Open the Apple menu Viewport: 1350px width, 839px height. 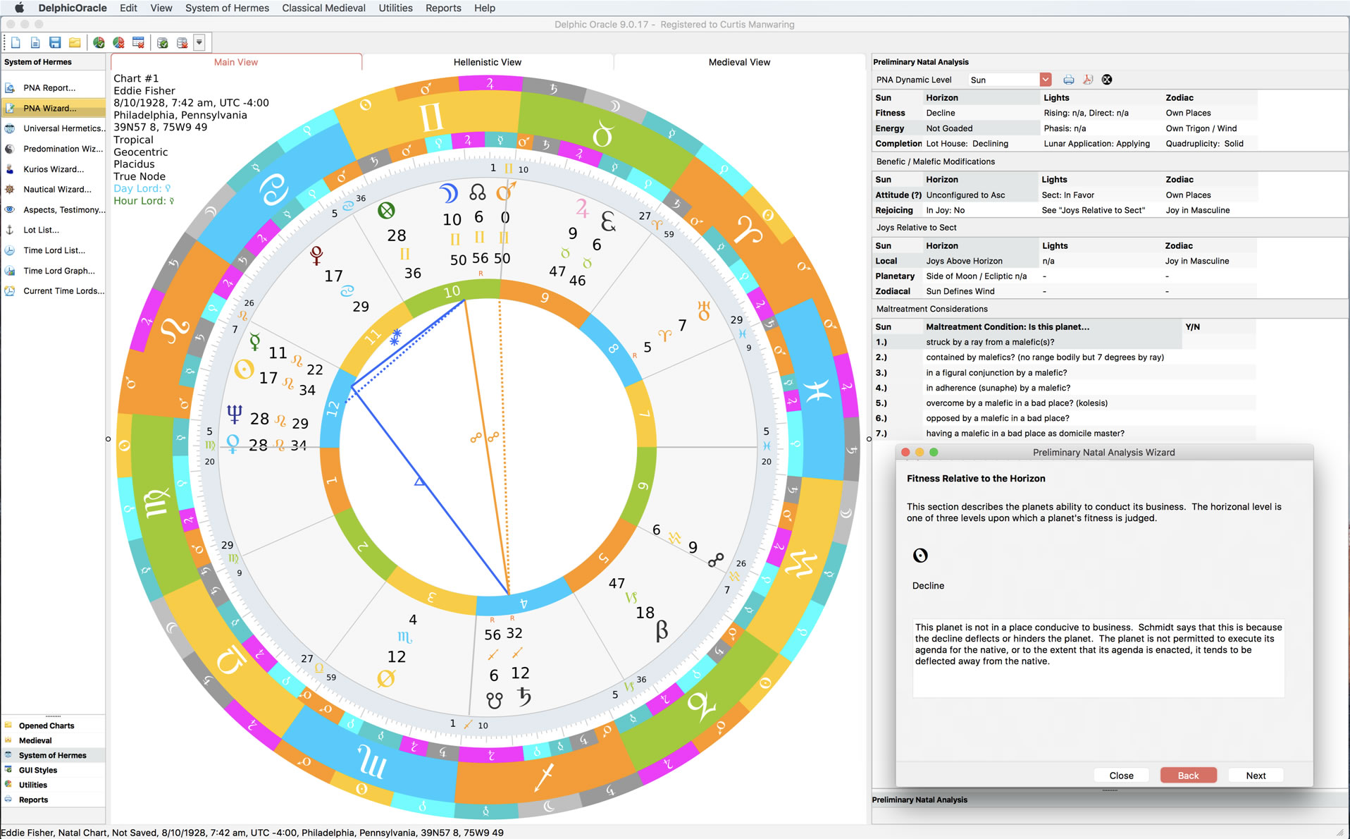coord(19,8)
